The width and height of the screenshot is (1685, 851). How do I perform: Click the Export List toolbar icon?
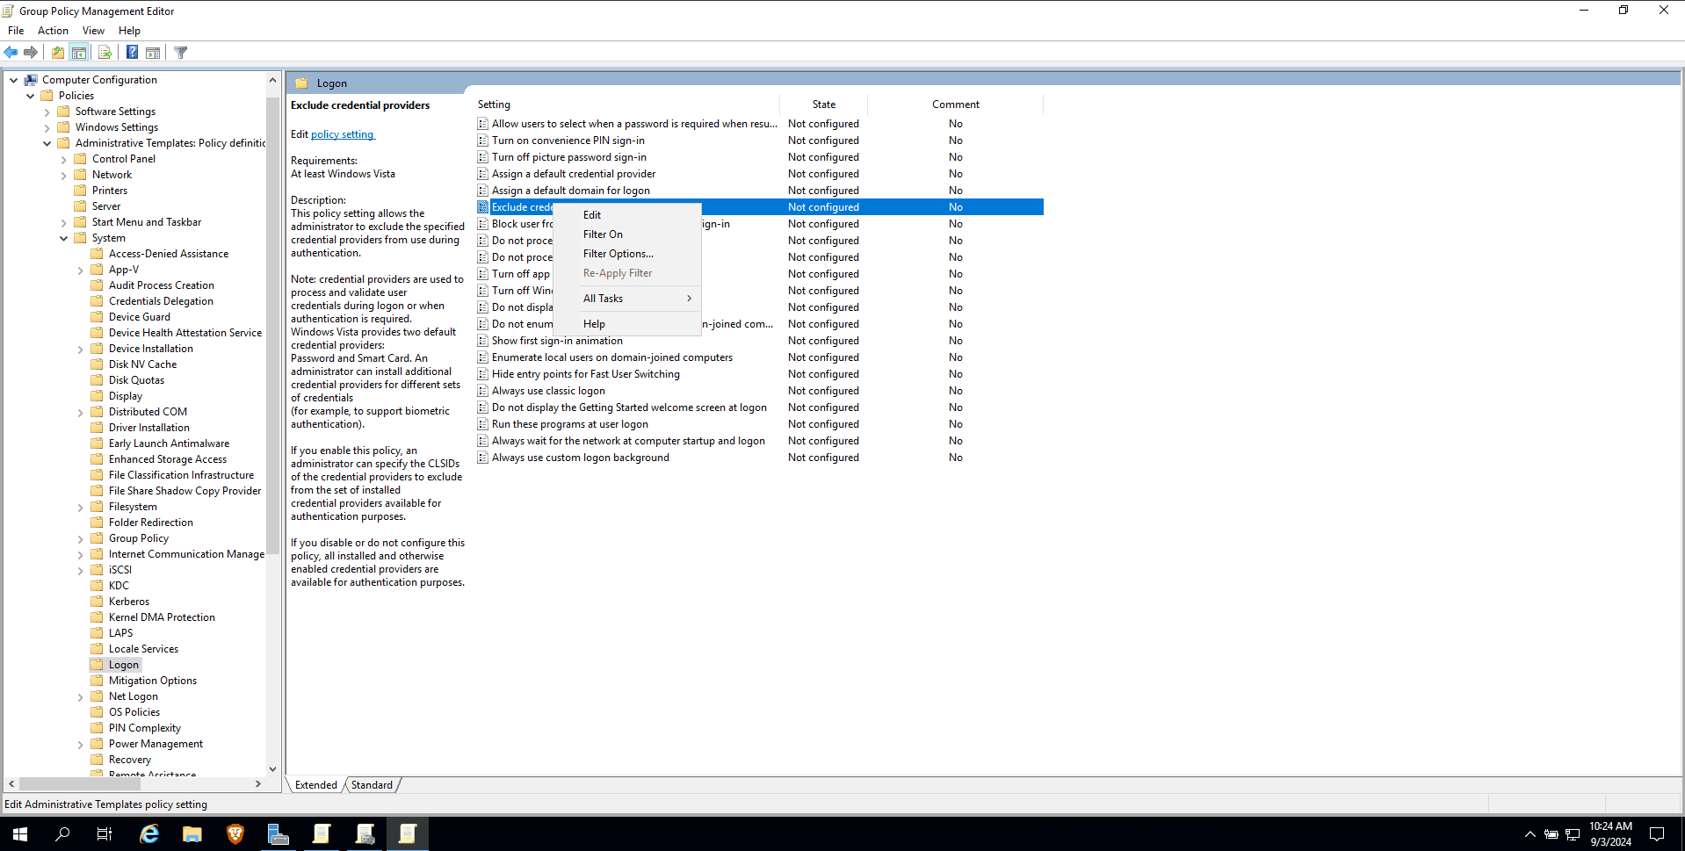pyautogui.click(x=104, y=52)
